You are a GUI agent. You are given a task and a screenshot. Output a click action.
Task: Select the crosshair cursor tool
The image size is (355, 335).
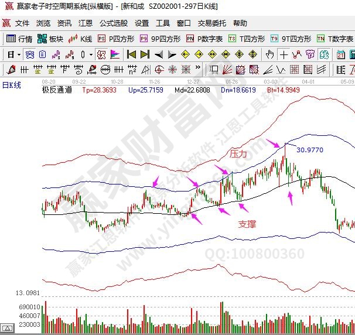point(284,54)
